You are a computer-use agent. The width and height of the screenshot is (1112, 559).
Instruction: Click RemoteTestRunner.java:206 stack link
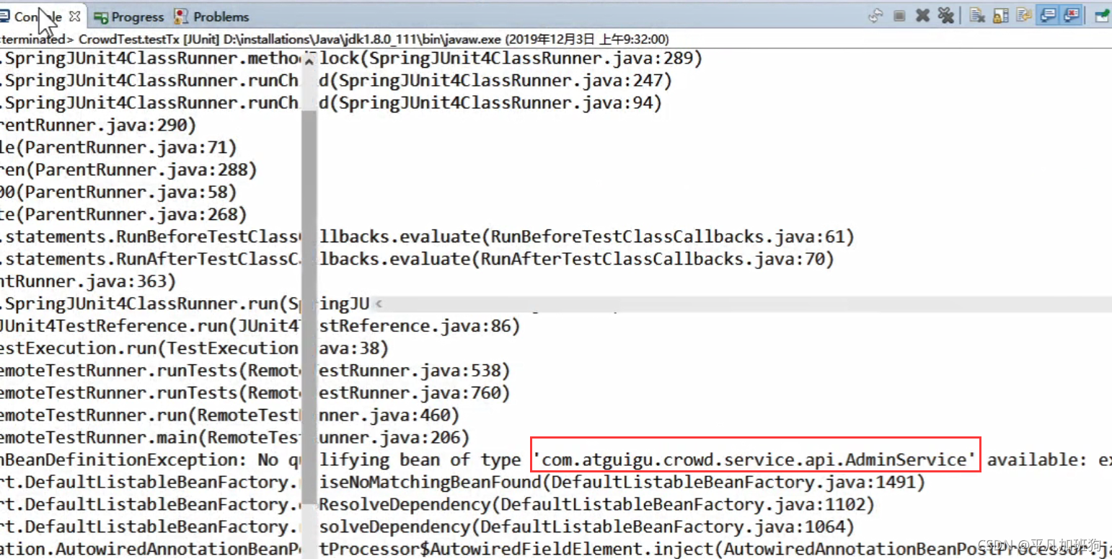click(x=334, y=439)
